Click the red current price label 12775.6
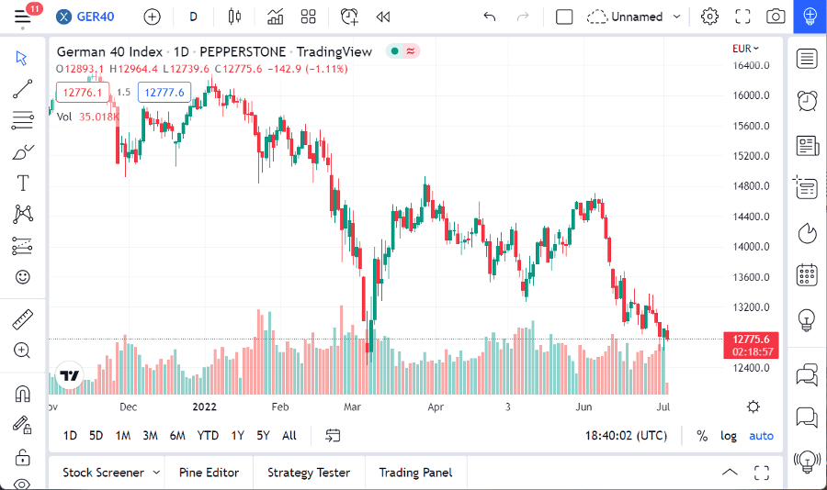 (x=752, y=339)
